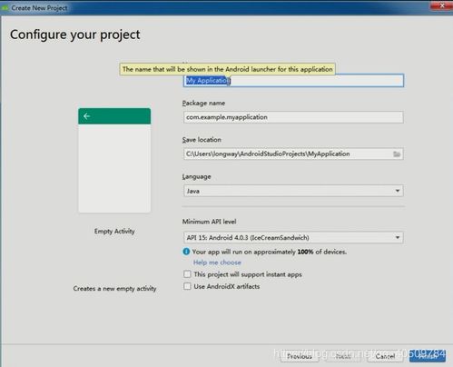Image resolution: width=453 pixels, height=367 pixels.
Task: Click the disabled Next button
Action: click(343, 356)
